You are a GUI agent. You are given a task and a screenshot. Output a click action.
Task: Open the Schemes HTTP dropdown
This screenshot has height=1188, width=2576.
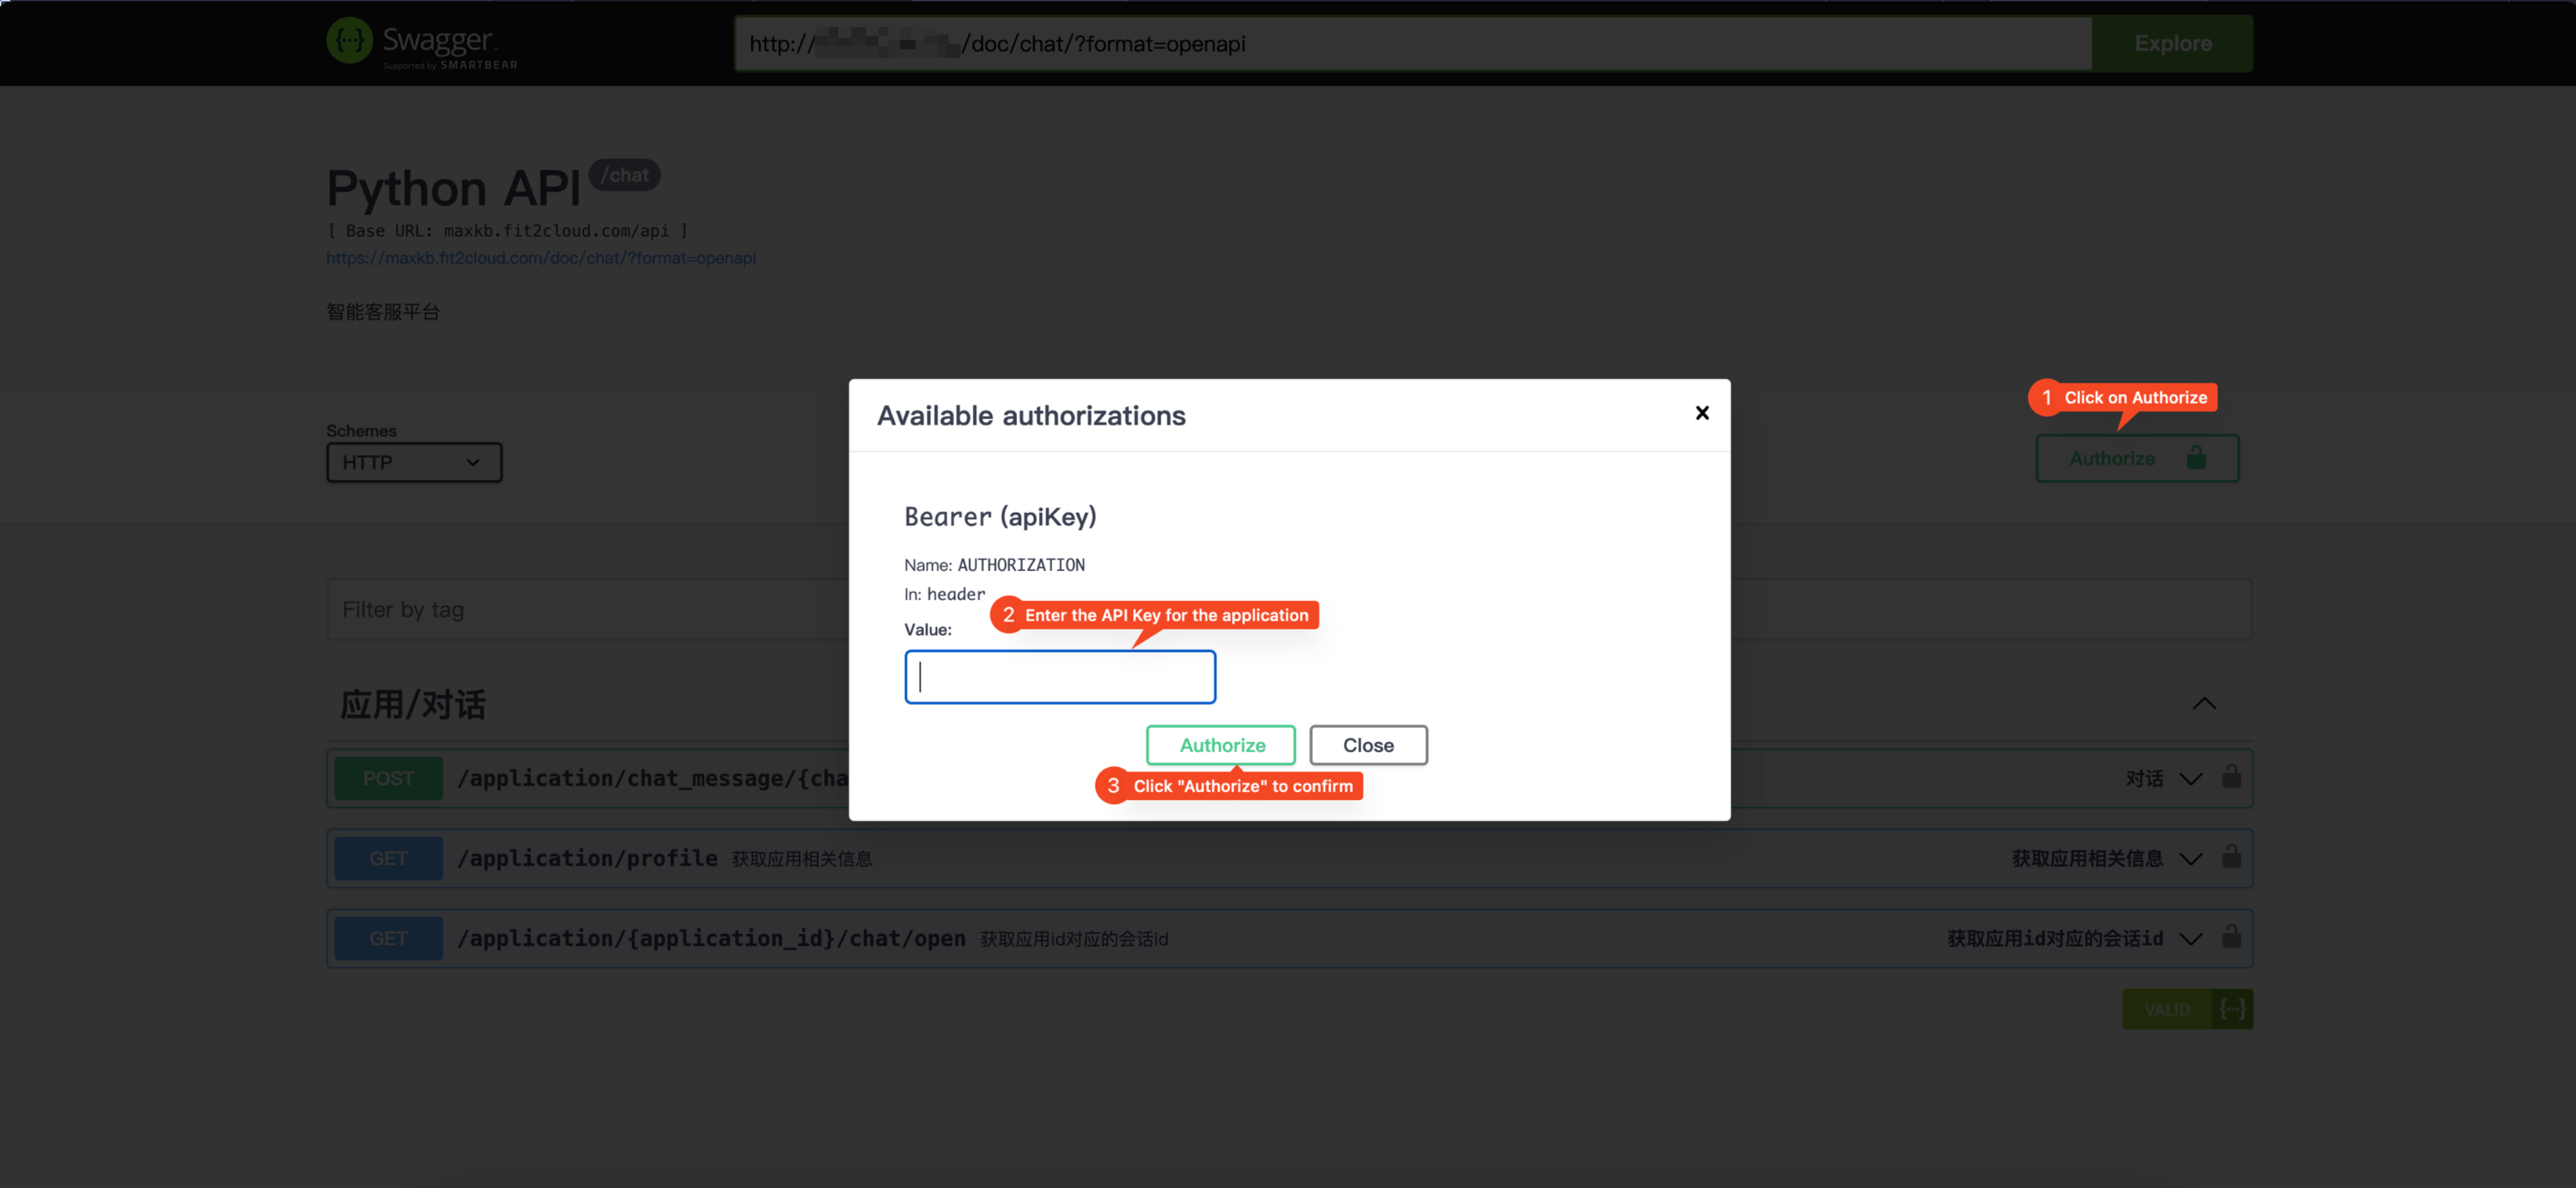414,463
